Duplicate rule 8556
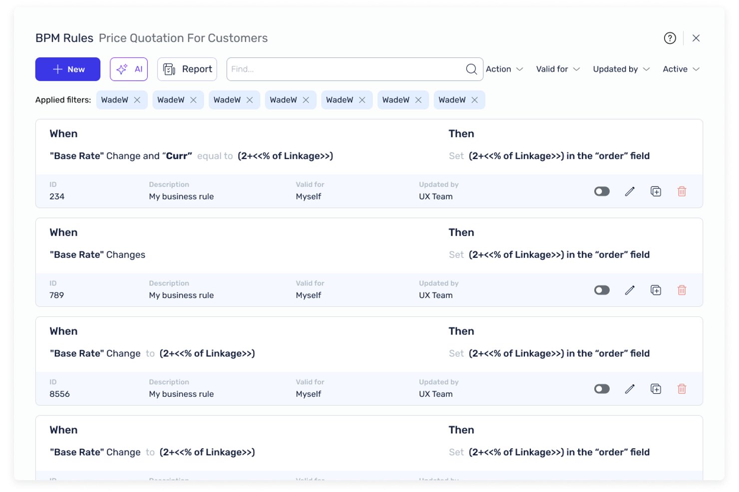The width and height of the screenshot is (739, 492). [656, 389]
